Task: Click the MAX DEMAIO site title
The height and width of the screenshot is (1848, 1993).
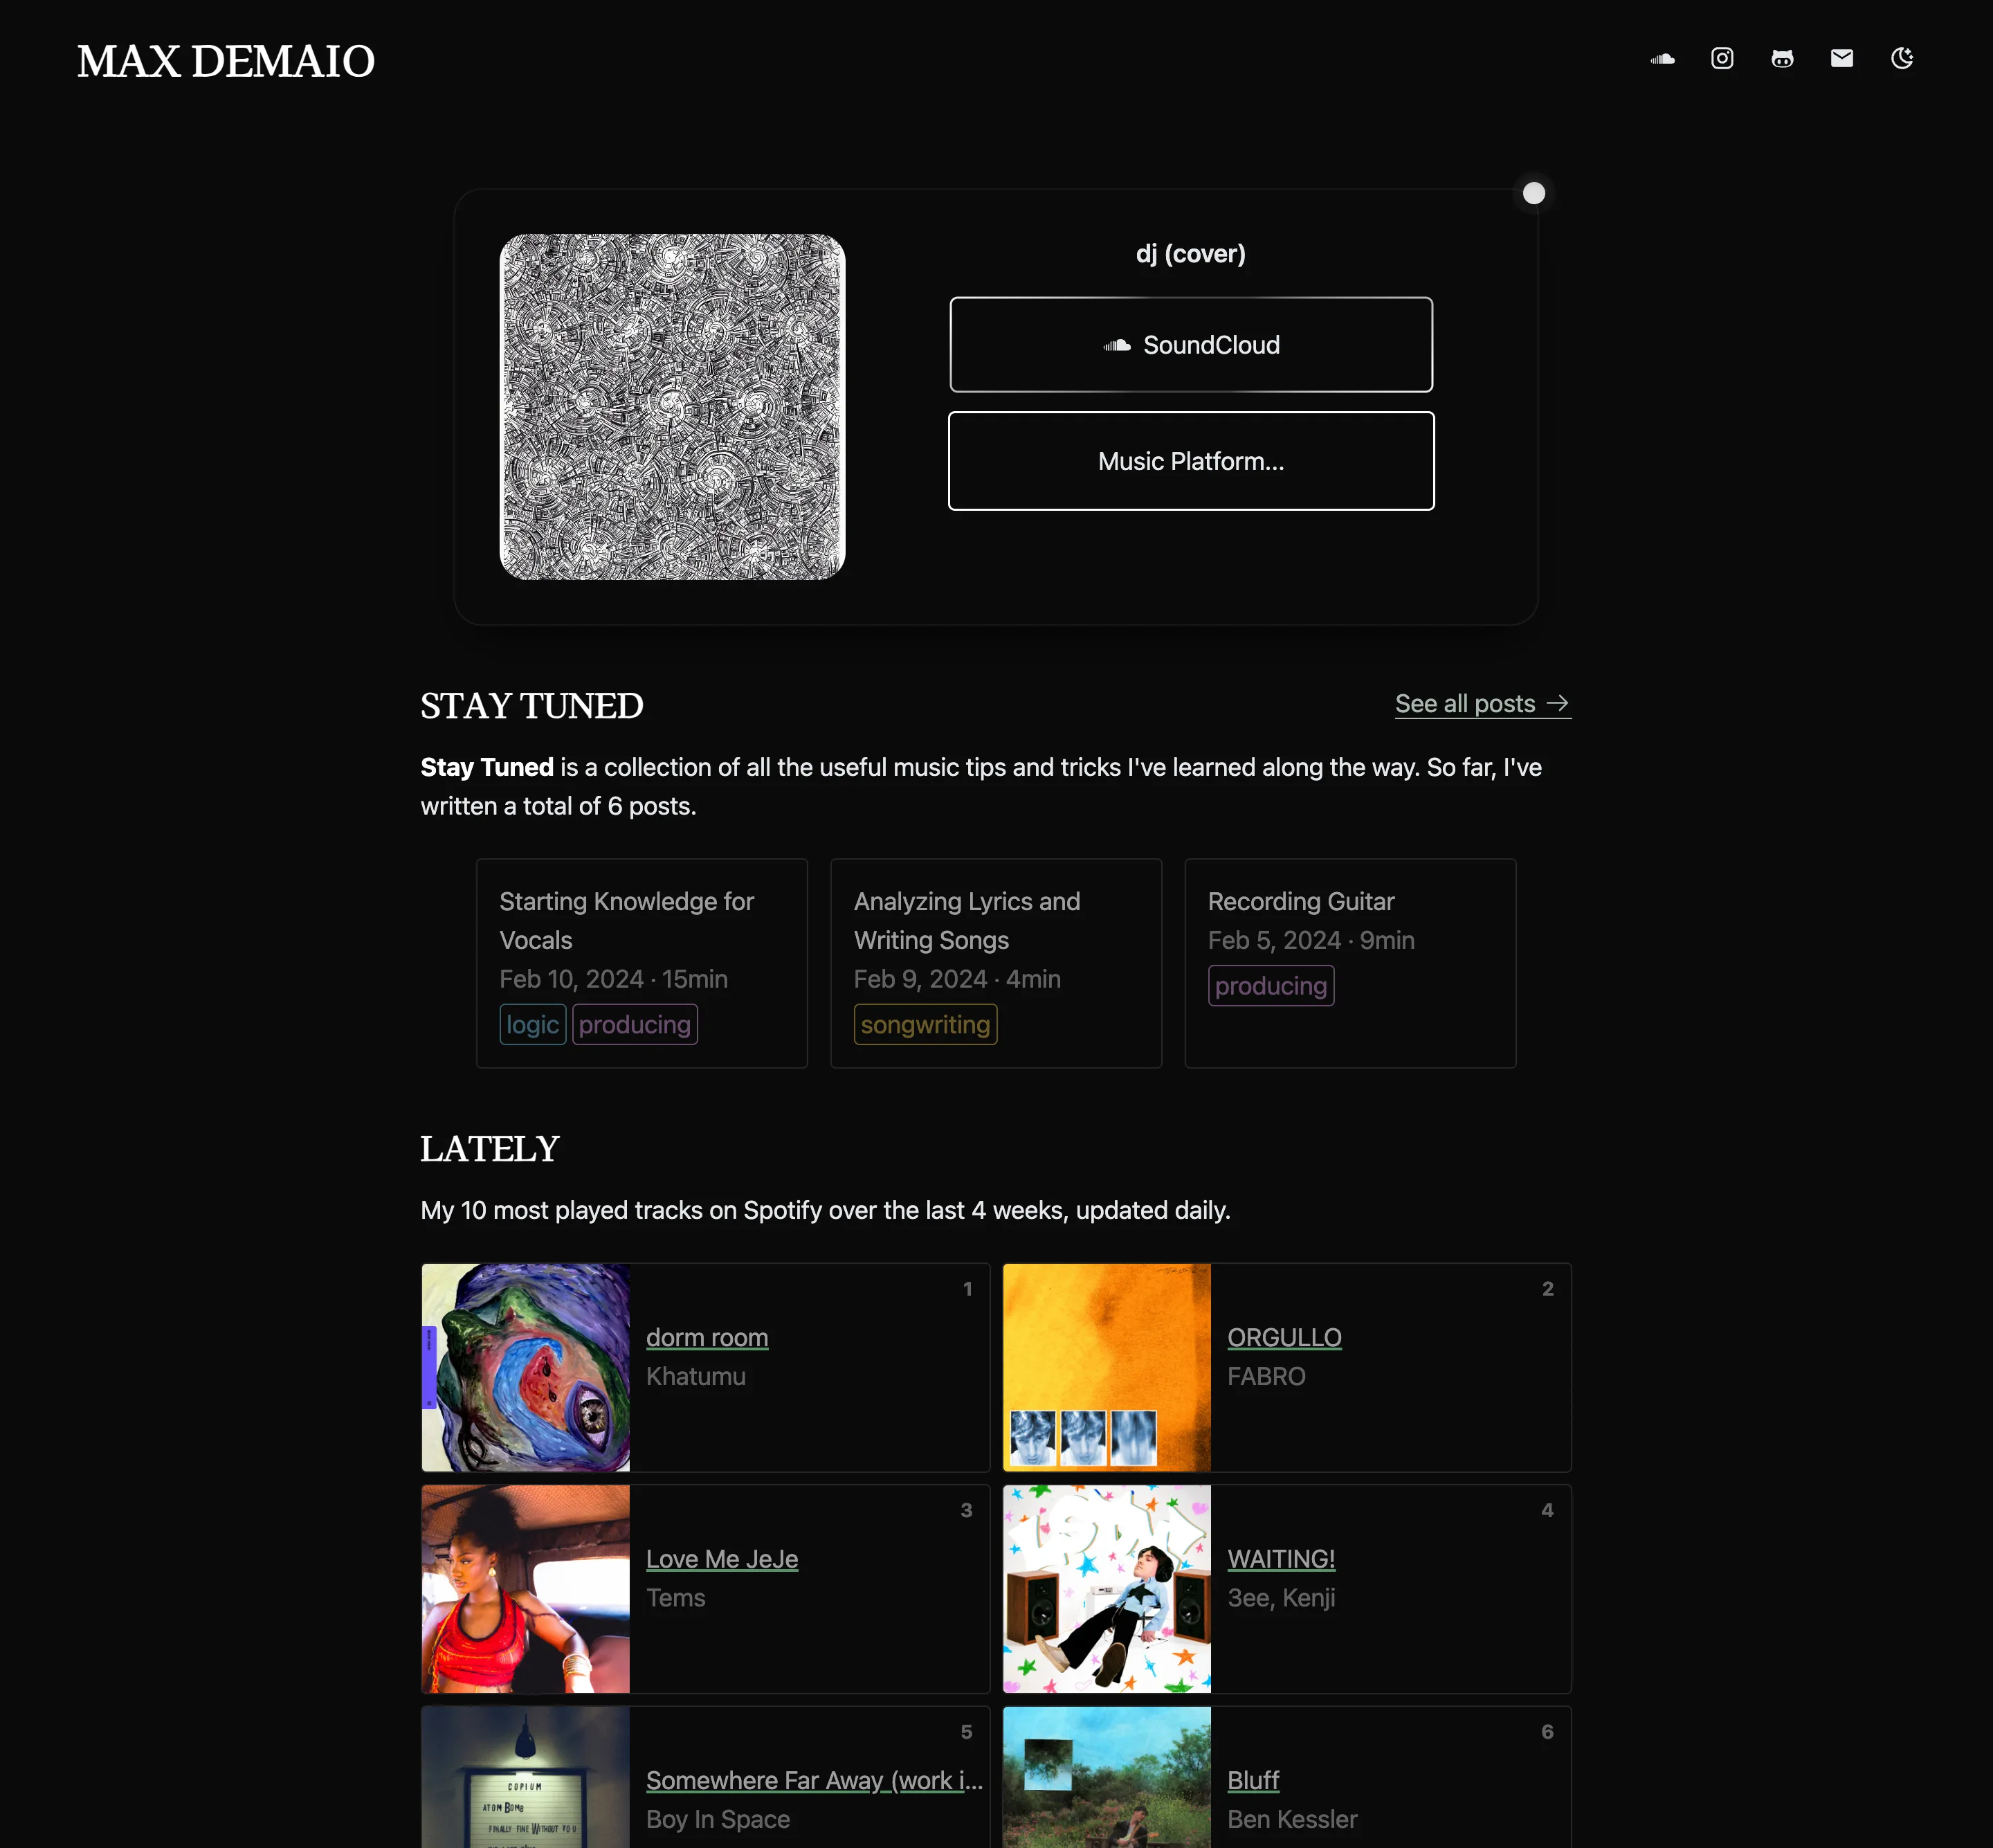Action: (x=226, y=61)
